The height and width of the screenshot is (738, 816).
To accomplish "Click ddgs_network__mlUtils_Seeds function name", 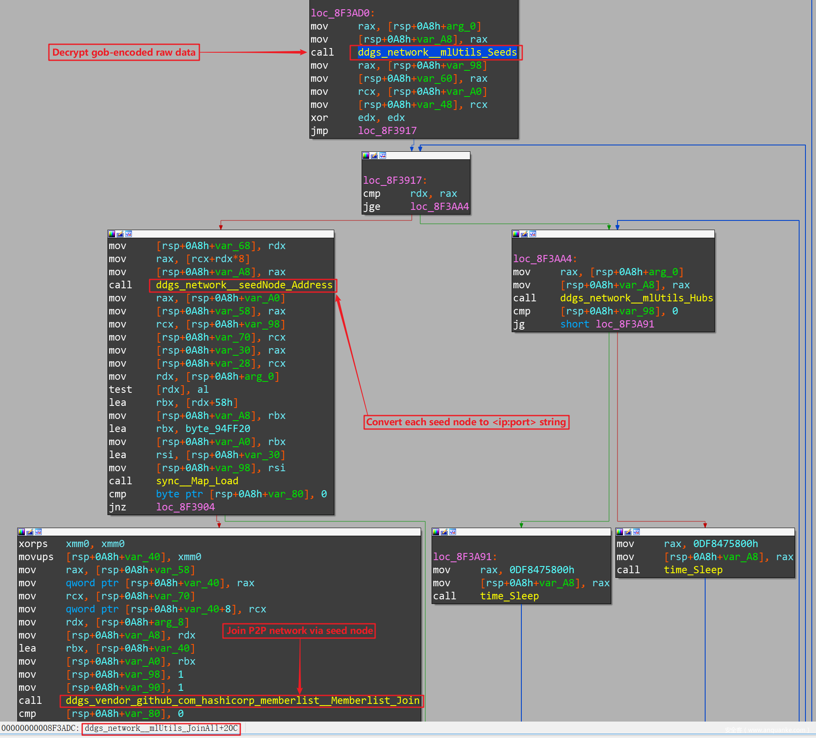I will pos(437,52).
